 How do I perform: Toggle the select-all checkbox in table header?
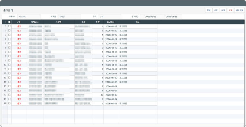pos(9,22)
